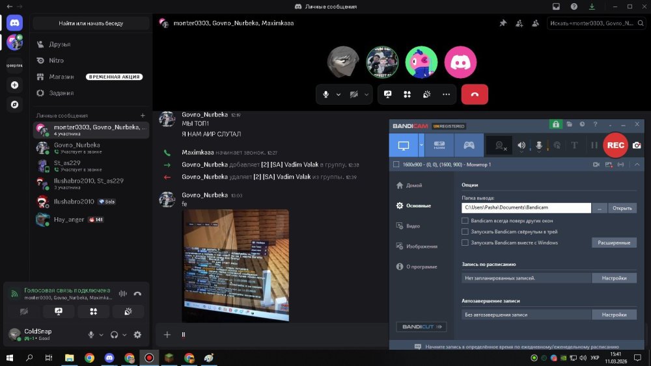Click attach file plus in message box

tap(167, 335)
